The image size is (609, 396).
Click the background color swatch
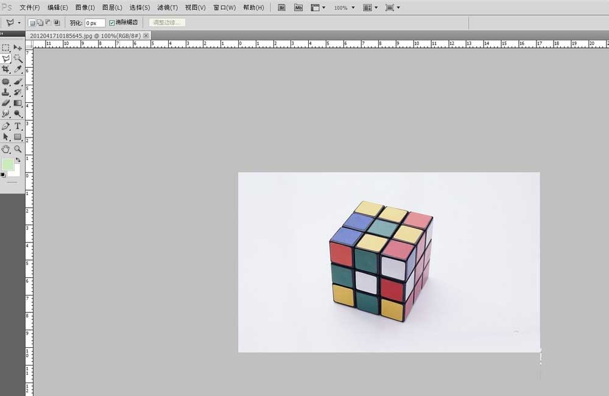click(x=16, y=173)
